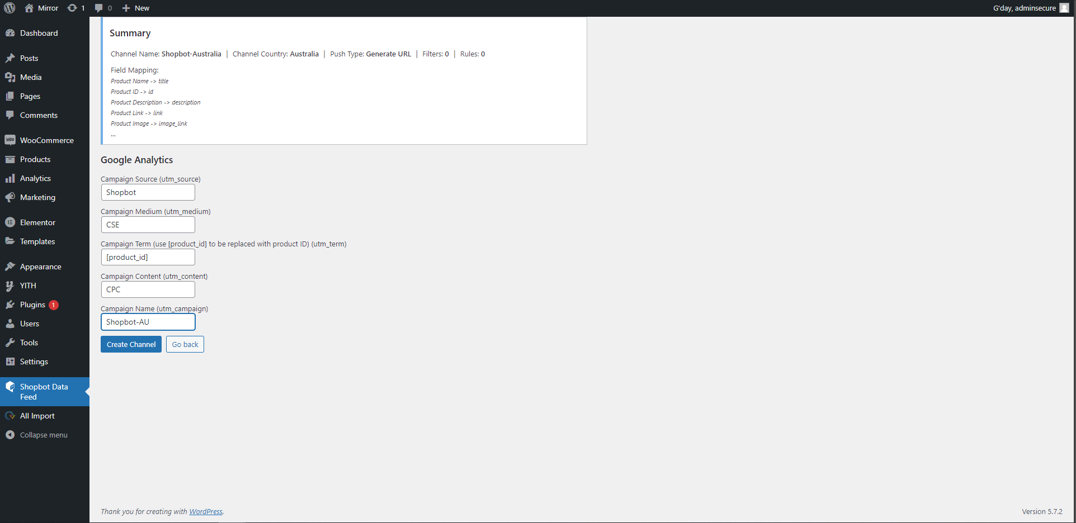This screenshot has width=1076, height=523.
Task: Click the "Product Image -> image_link" mapping line
Action: point(149,123)
